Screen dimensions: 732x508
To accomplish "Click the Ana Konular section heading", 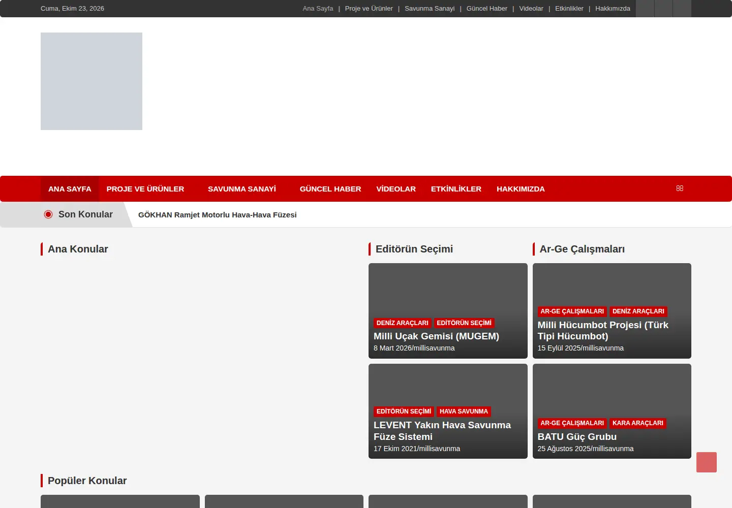I will click(x=78, y=249).
